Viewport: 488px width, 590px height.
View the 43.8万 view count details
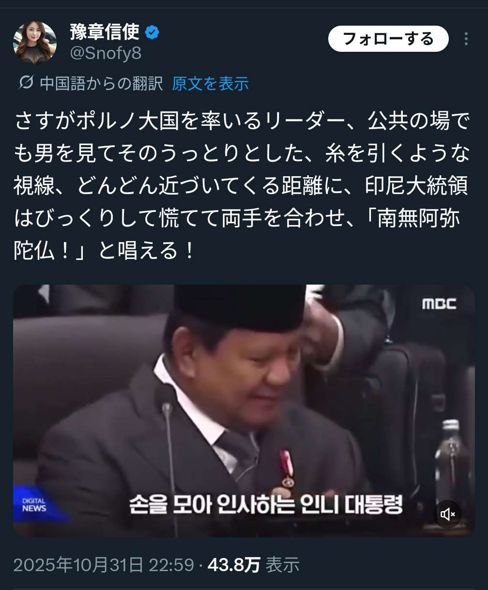tap(234, 564)
